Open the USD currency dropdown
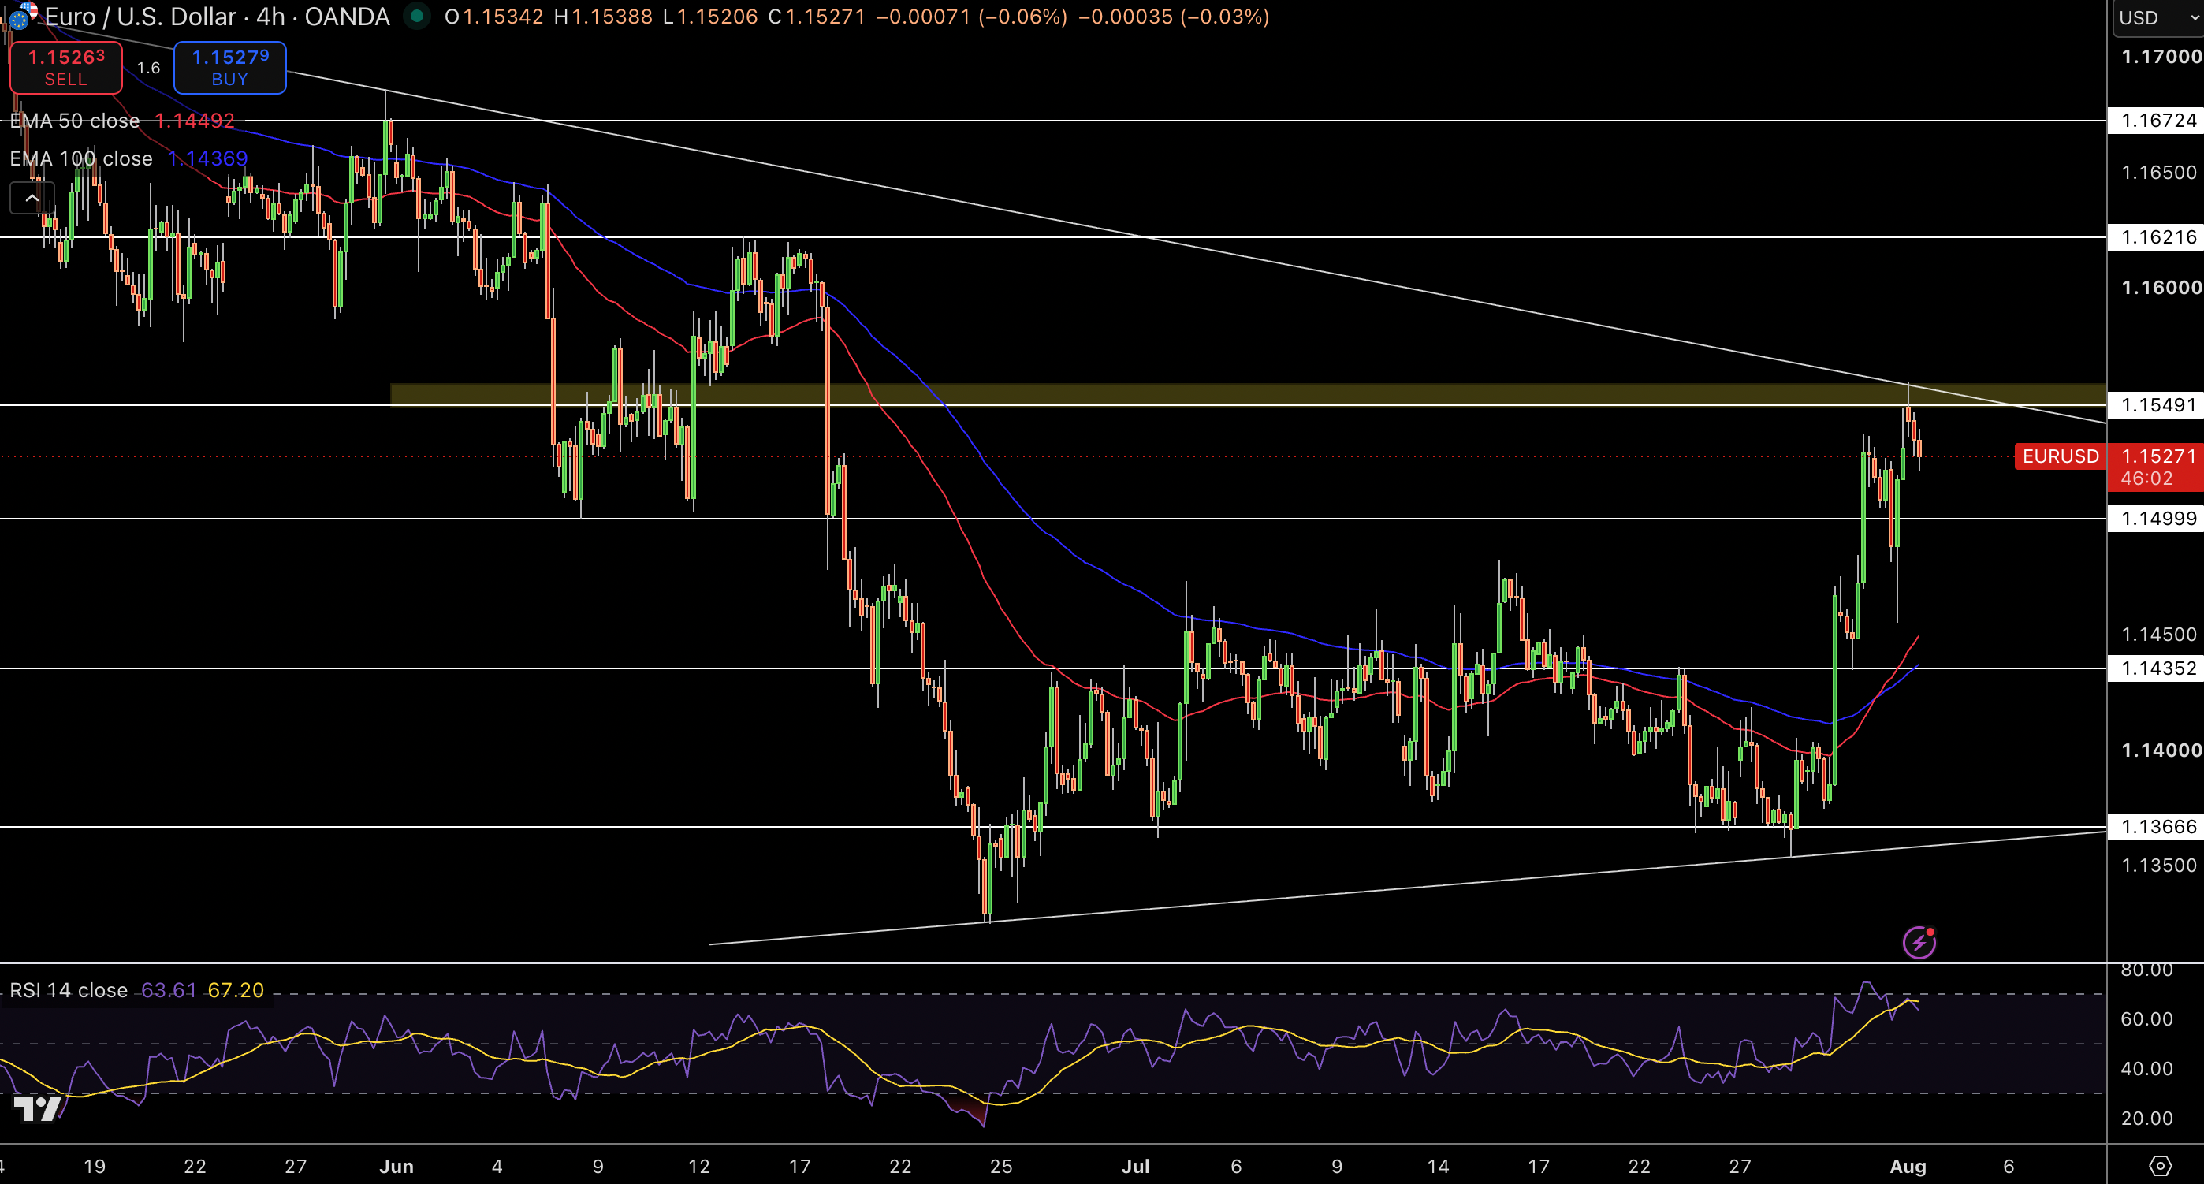 coord(2158,17)
